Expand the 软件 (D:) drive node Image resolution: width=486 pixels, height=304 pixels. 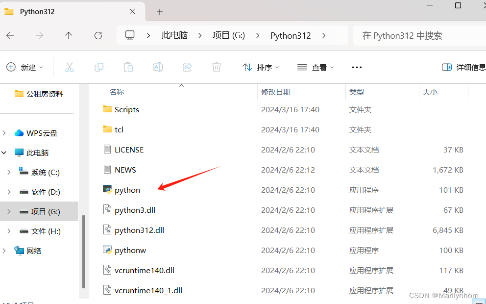[9, 192]
